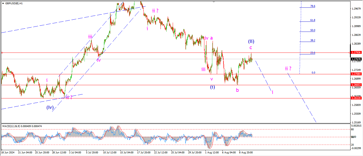Select the Fibonacci 38.2 level label
Viewport: 363px width, 156px height.
pyautogui.click(x=313, y=40)
